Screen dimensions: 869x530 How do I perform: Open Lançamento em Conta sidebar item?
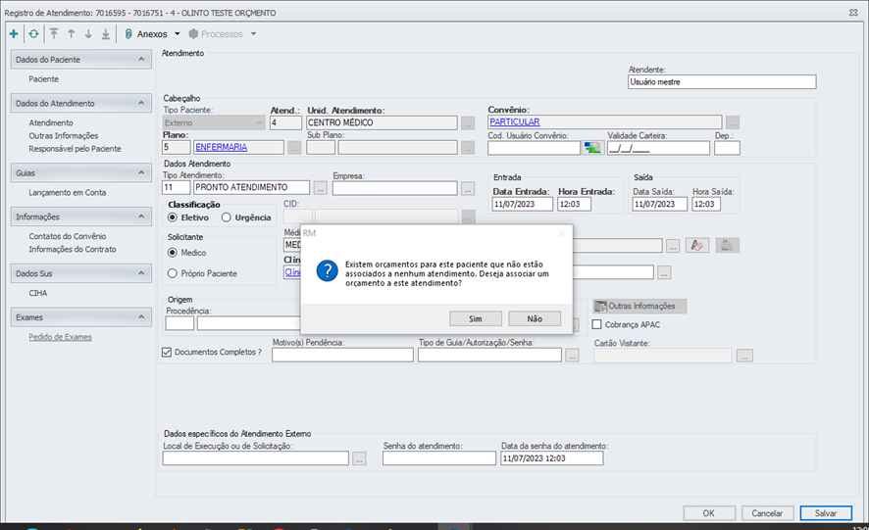click(68, 192)
